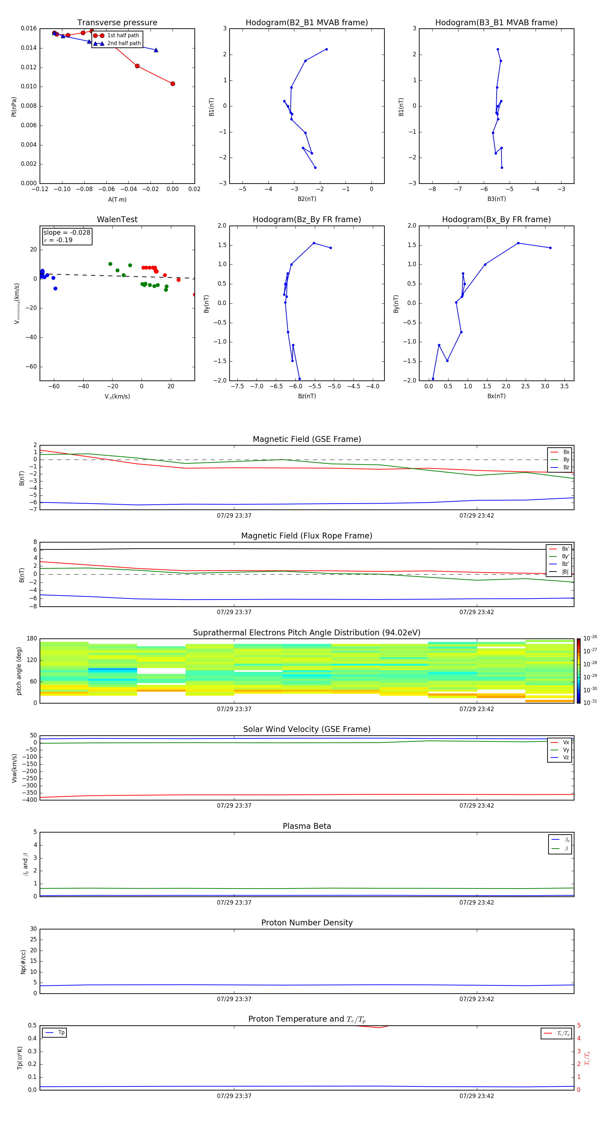Click '07/29 23:42' tick under GSE magnetic field
The image size is (614, 1126).
click(x=476, y=516)
